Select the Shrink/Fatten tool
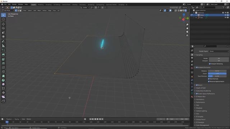The width and height of the screenshot is (230, 129). tap(3, 92)
